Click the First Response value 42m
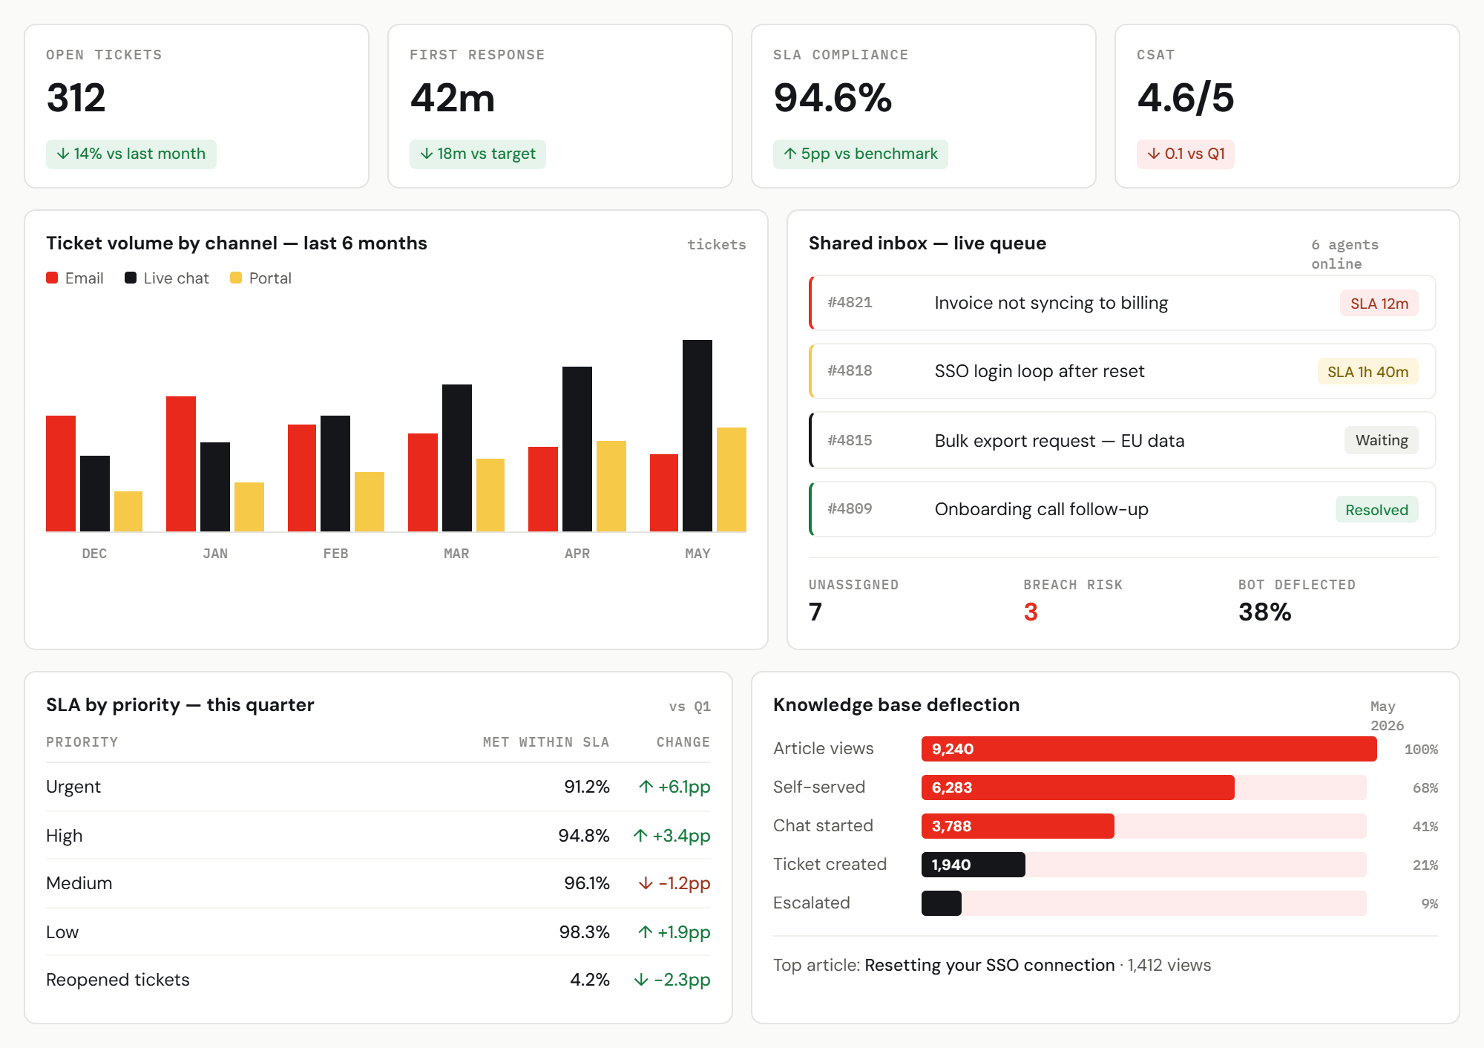The image size is (1484, 1048). click(453, 98)
